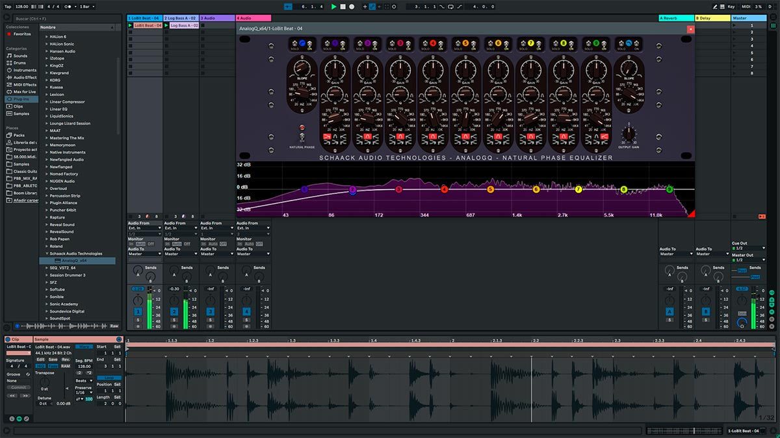Click the Tap tempo button
Screen dimensions: 780x438
pos(8,6)
